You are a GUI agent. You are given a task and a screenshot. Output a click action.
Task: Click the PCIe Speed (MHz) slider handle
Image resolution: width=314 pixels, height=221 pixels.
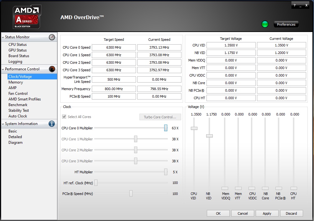coord(131,193)
